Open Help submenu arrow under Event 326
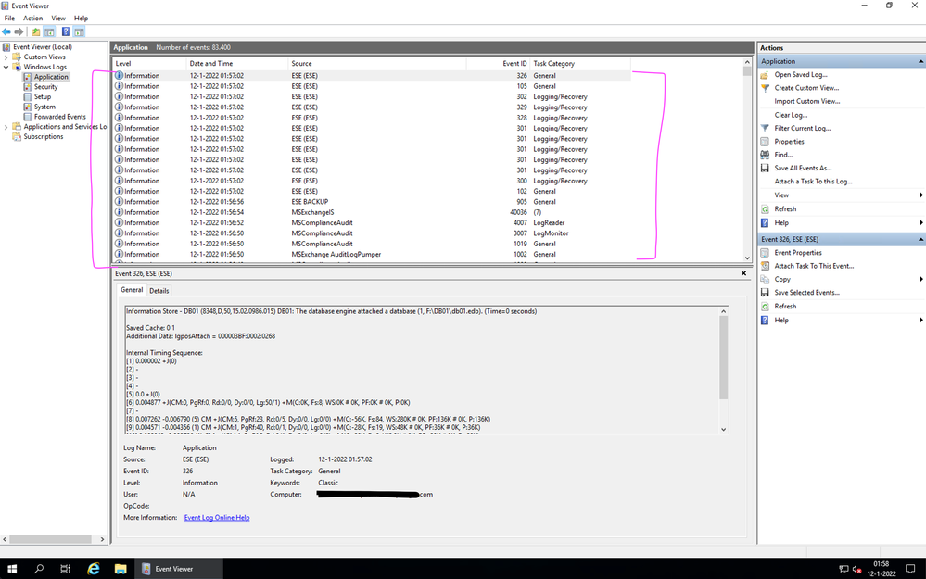This screenshot has width=926, height=579. coord(921,320)
